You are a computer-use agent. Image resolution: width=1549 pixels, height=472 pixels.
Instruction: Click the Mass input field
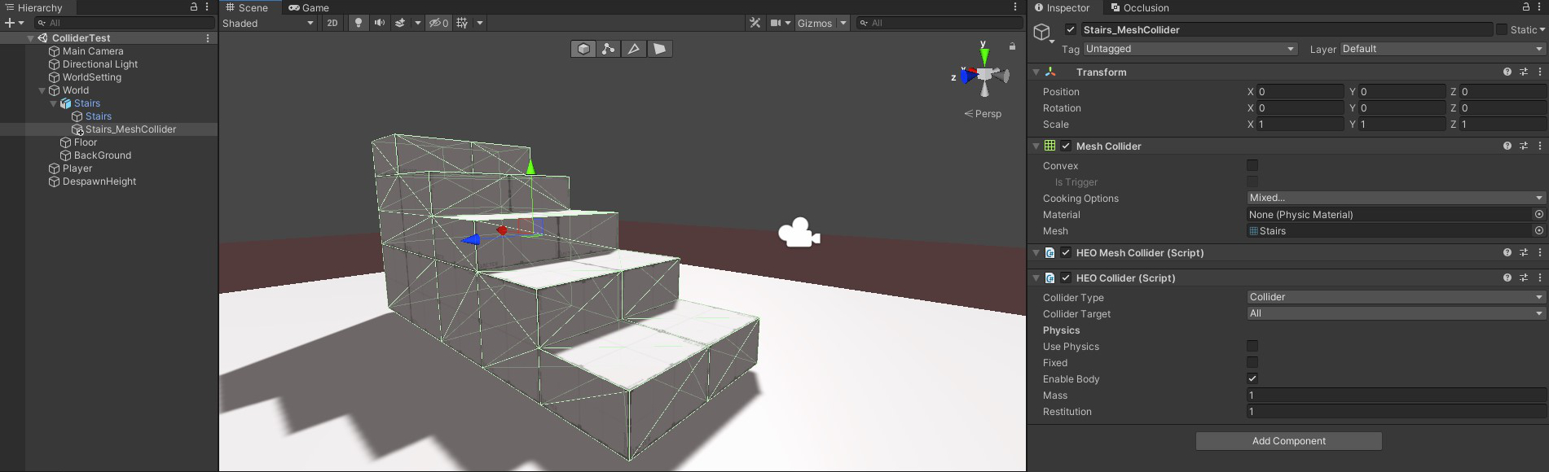tap(1396, 395)
